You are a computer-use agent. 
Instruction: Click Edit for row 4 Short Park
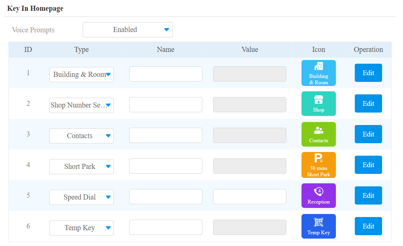click(368, 165)
